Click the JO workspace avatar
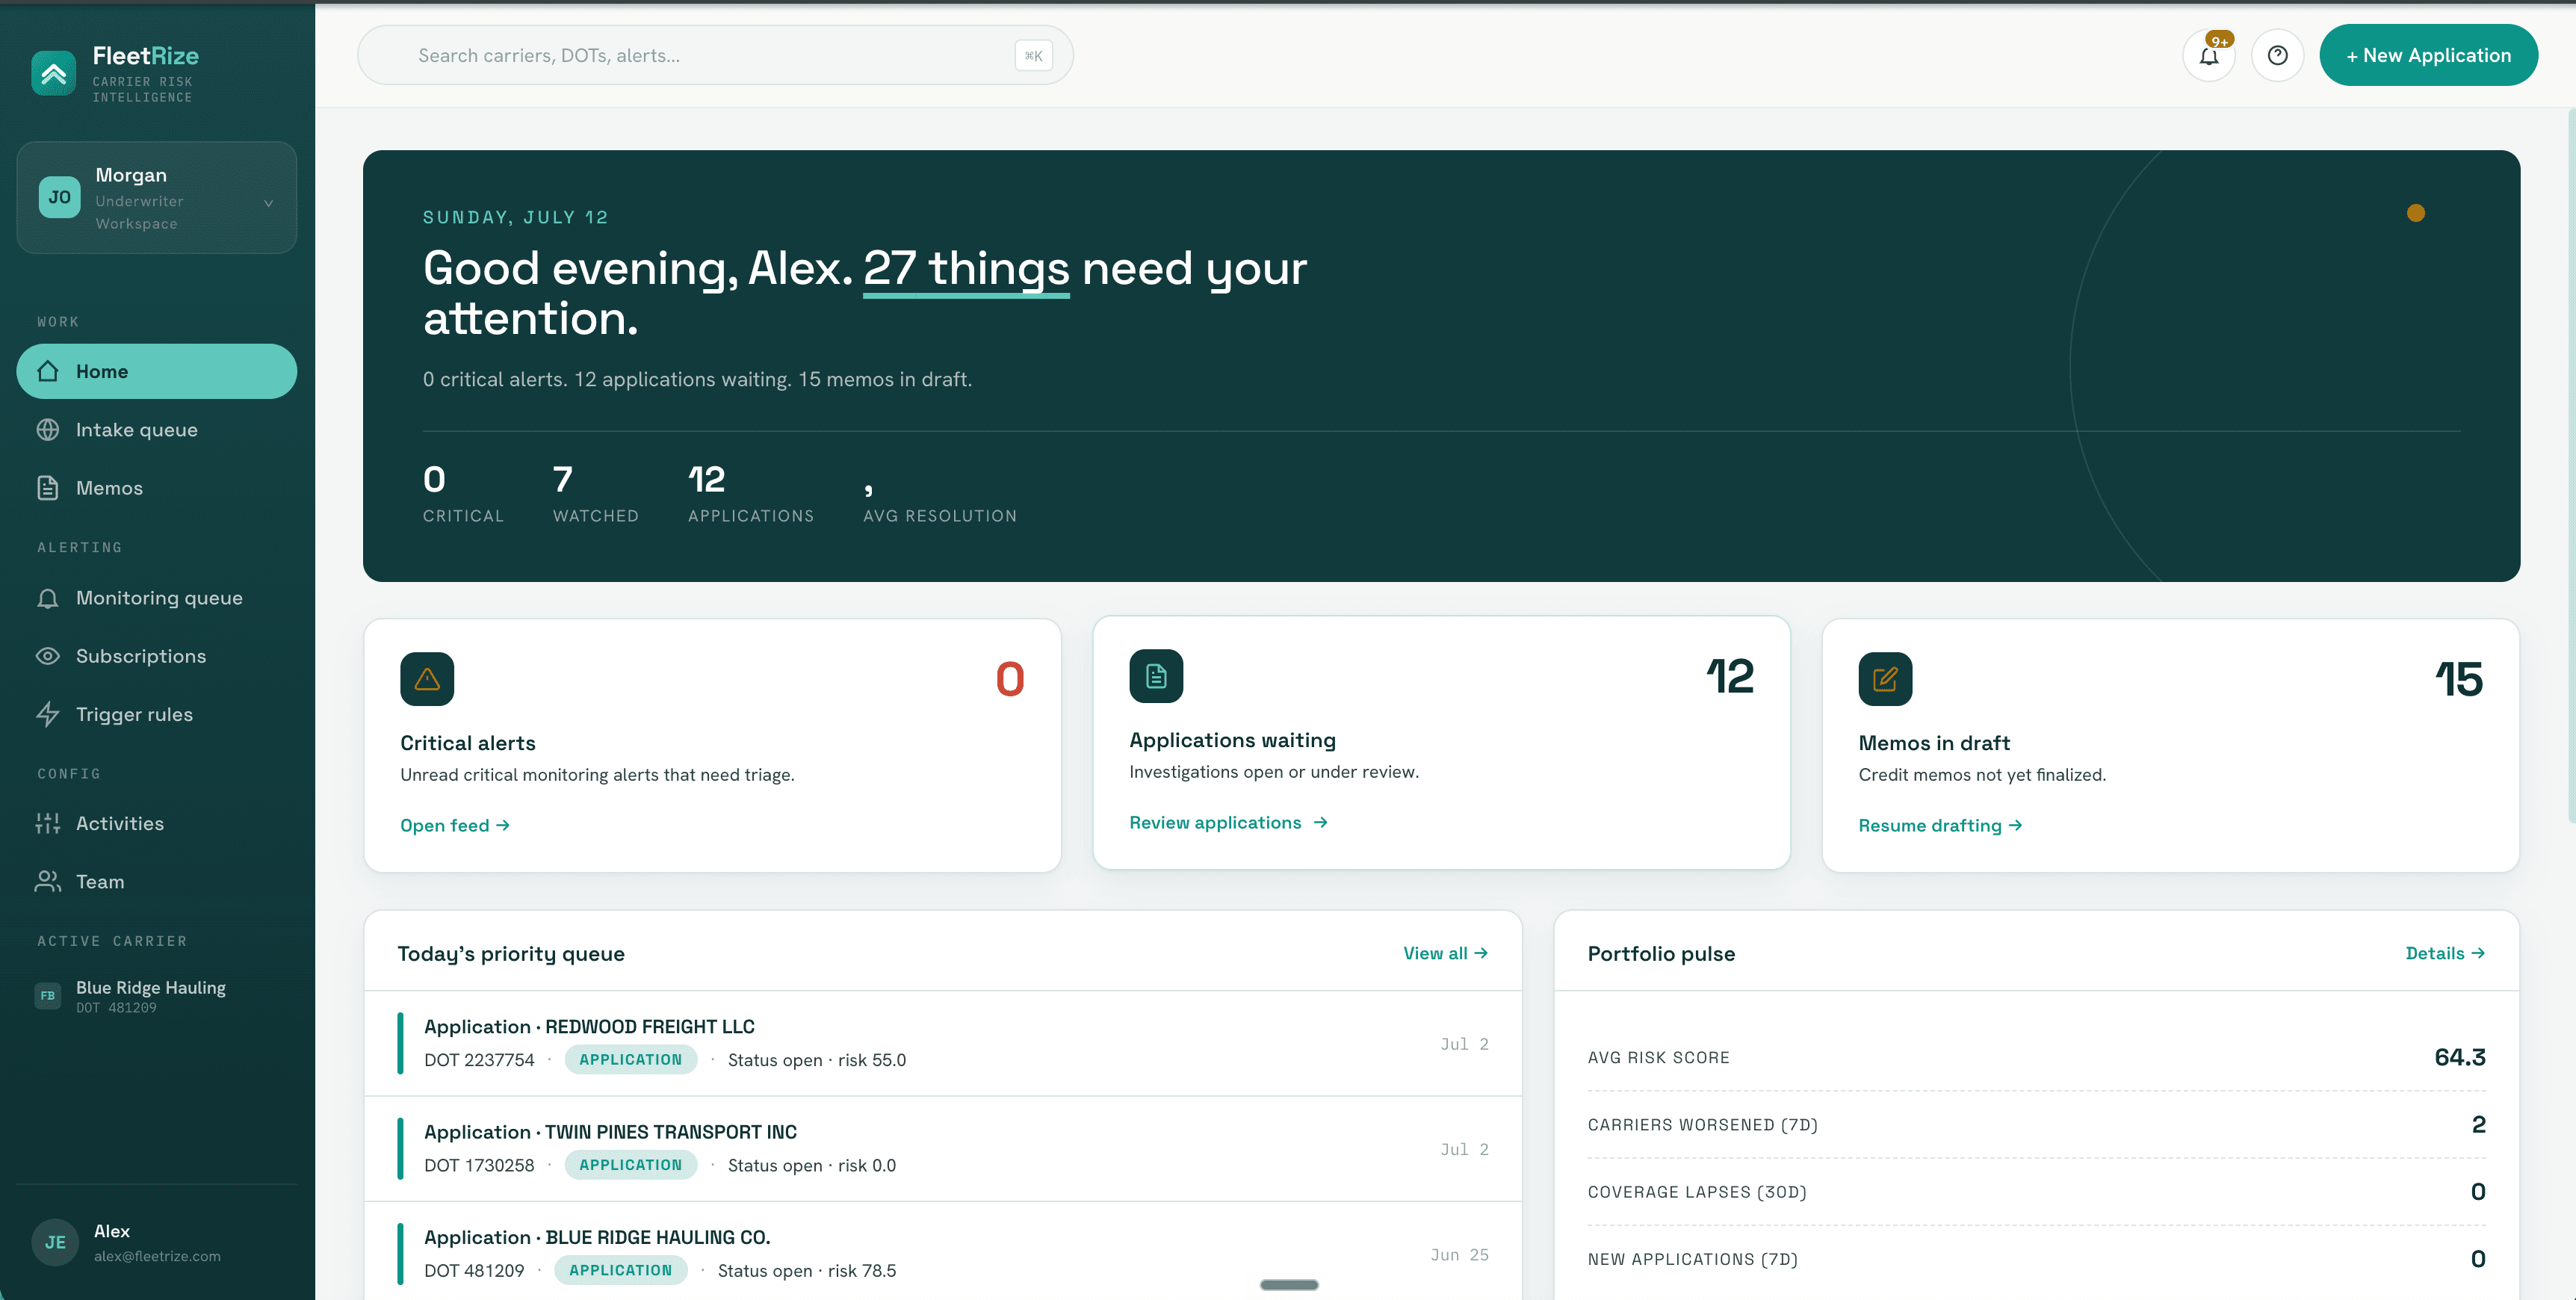The width and height of the screenshot is (2576, 1300). 59,197
